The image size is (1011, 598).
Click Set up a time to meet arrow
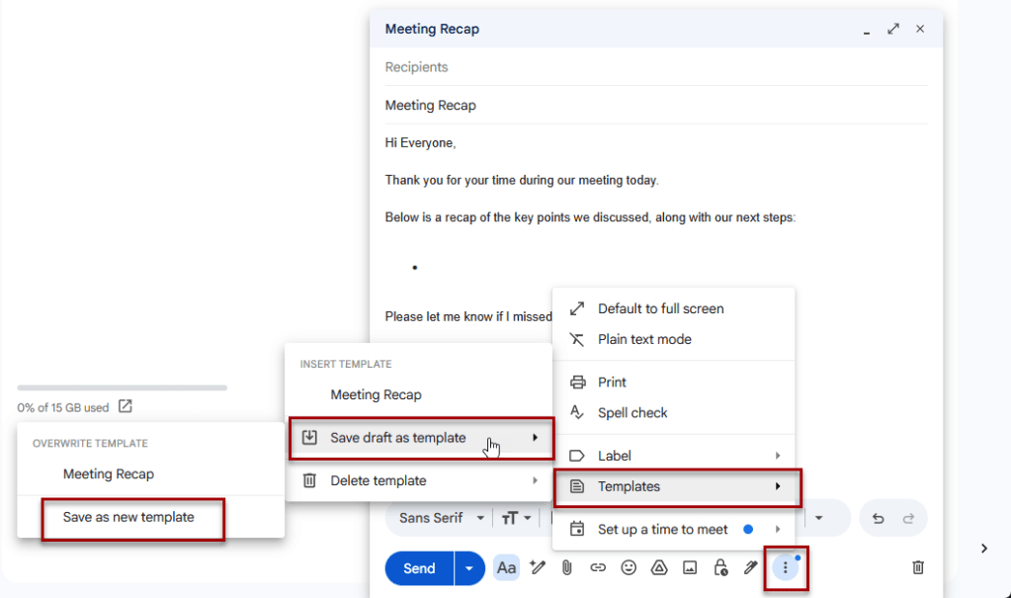pyautogui.click(x=778, y=529)
